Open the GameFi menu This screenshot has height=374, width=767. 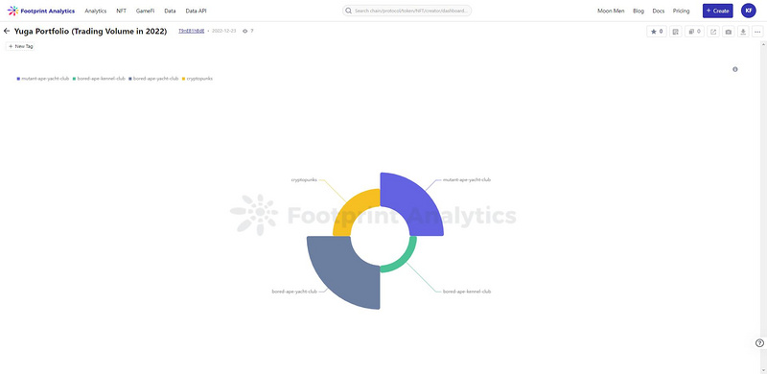(146, 11)
